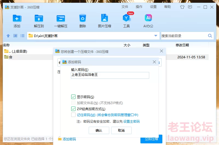The image size is (219, 145).
Task: Open the 操作 menu
Action: (139, 7)
